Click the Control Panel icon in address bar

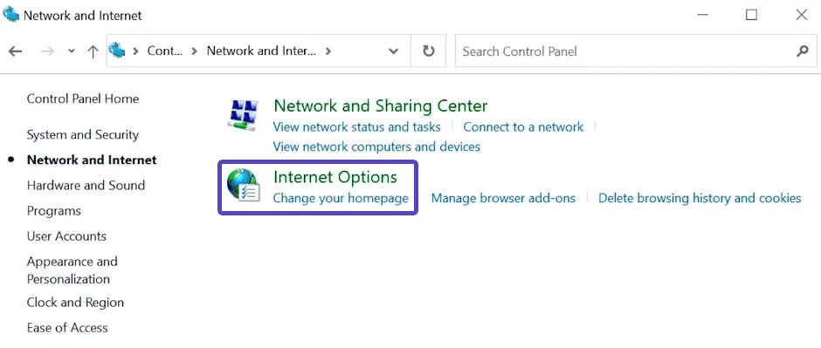pyautogui.click(x=117, y=51)
